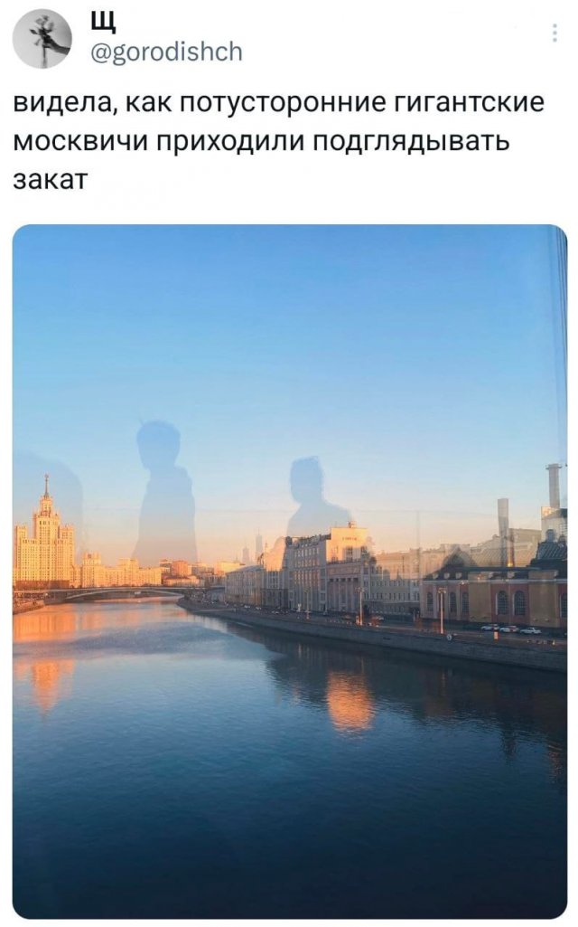578x927 pixels.
Task: Click the red brick arched-window building
Action: click(494, 599)
